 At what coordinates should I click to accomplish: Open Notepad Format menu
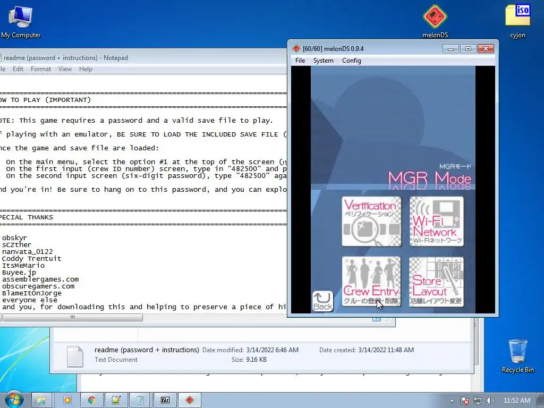point(40,69)
